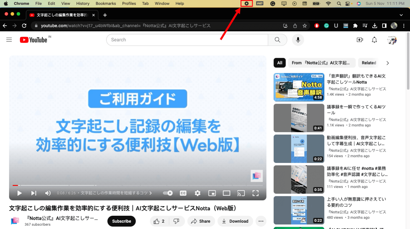This screenshot has height=229, width=410.
Task: Click the Download button under the video
Action: 235,221
